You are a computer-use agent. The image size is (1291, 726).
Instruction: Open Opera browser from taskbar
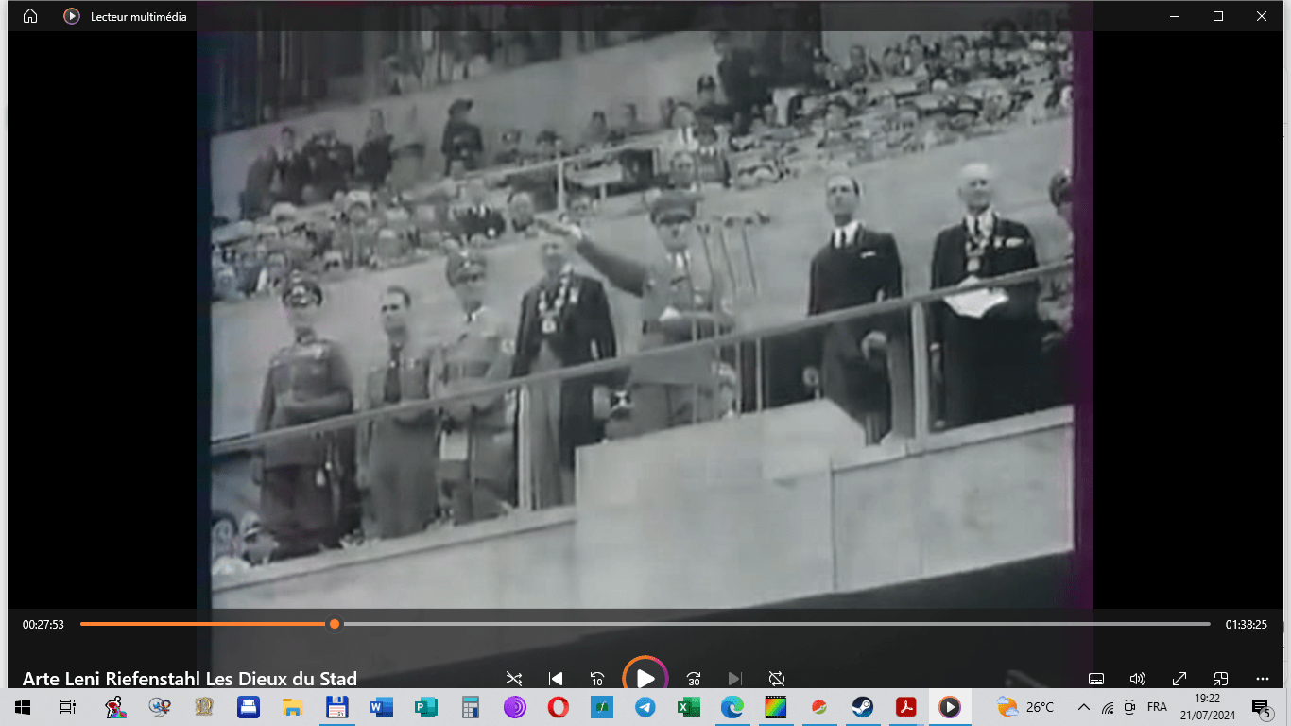pyautogui.click(x=558, y=706)
